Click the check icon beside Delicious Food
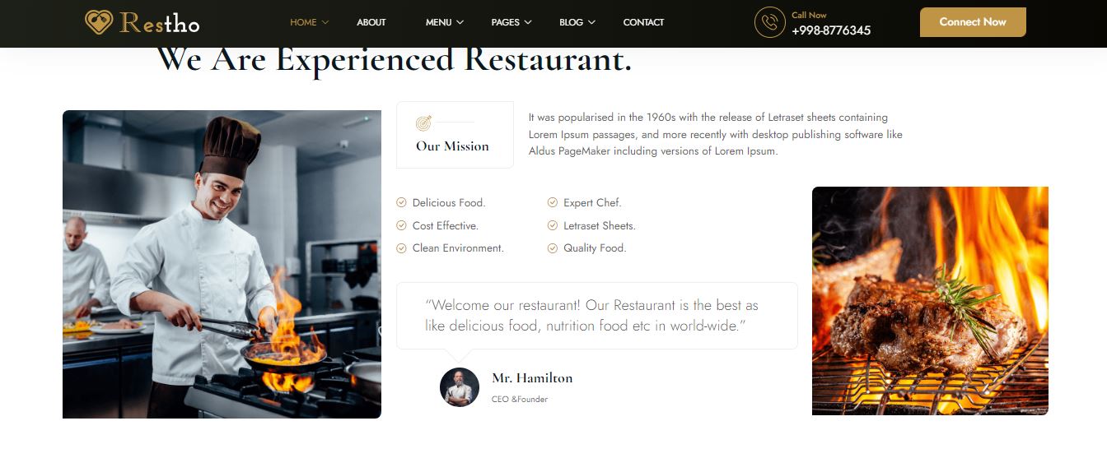Viewport: 1107px width, 458px height. 402,202
